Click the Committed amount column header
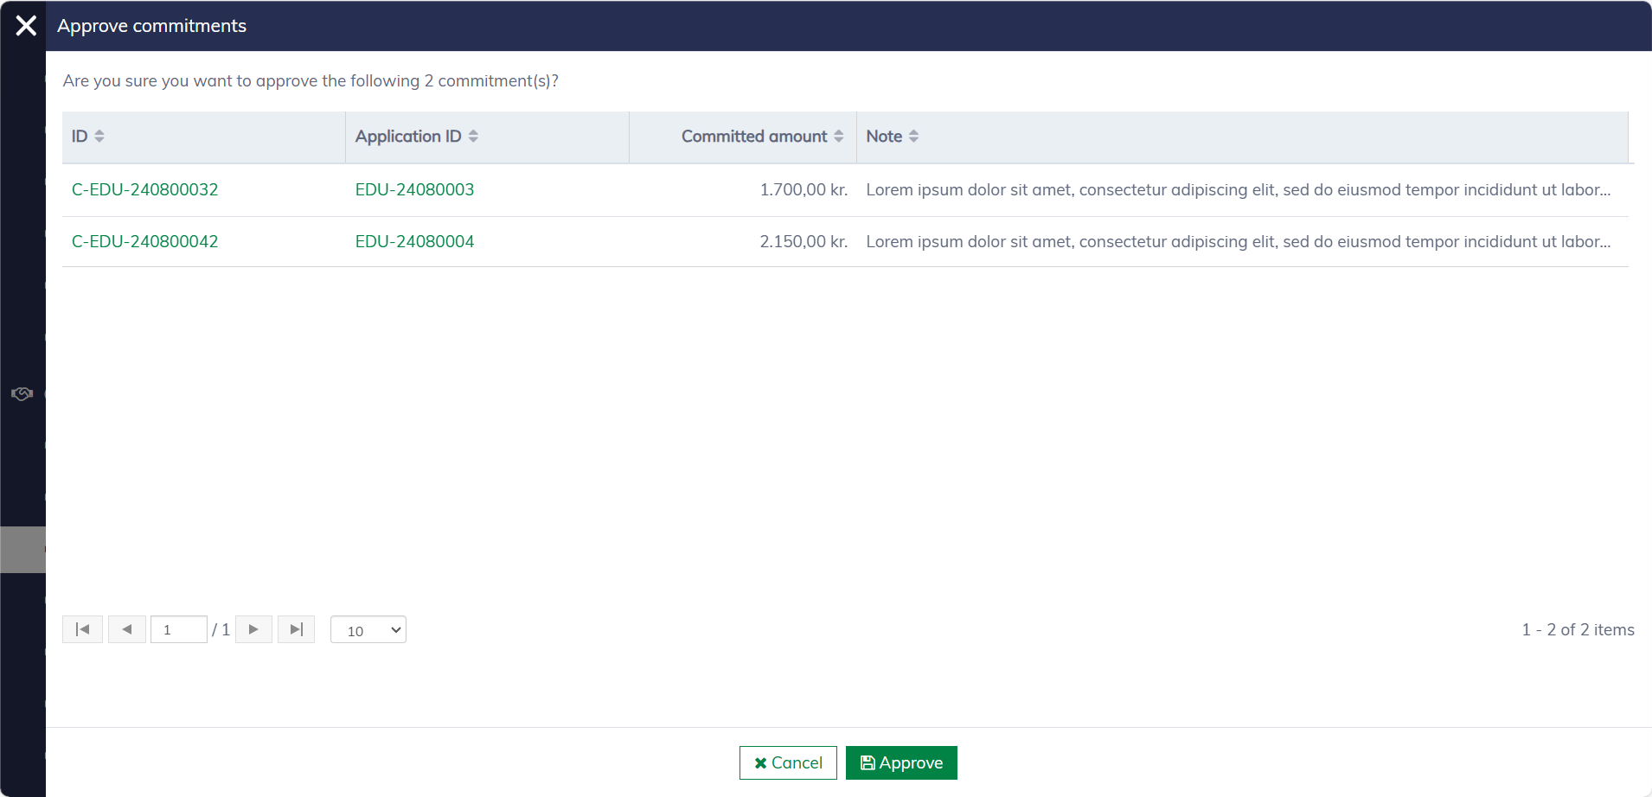This screenshot has height=797, width=1652. (x=753, y=137)
